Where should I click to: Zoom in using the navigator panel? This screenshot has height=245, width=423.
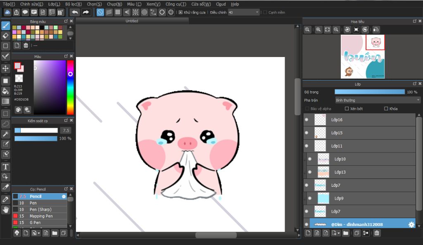(x=318, y=30)
